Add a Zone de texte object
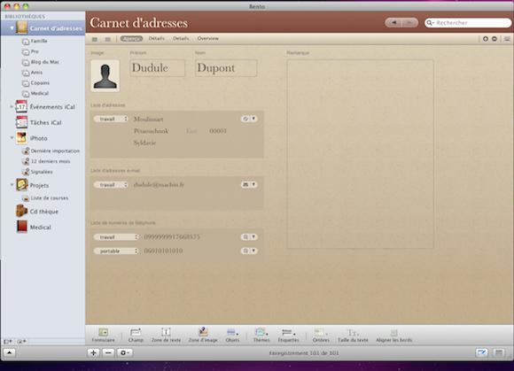Viewport: 514px width, 371px height. (x=167, y=335)
